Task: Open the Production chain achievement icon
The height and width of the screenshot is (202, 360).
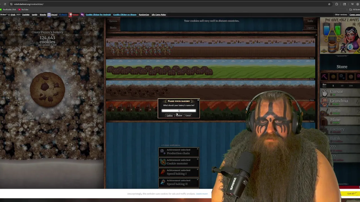Action: point(163,151)
